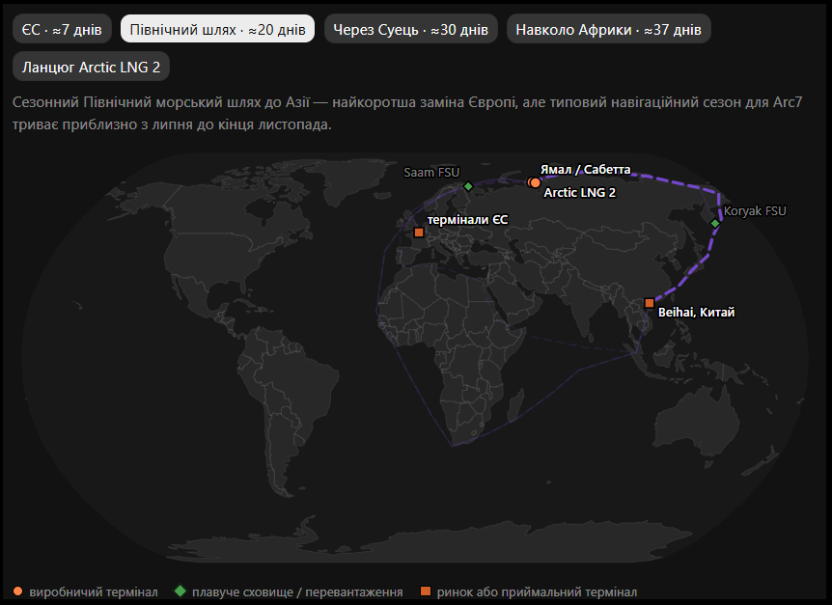Click the orange Arctic LNG 2 circle marker
Viewport: 832px width, 605px height.
coord(536,183)
